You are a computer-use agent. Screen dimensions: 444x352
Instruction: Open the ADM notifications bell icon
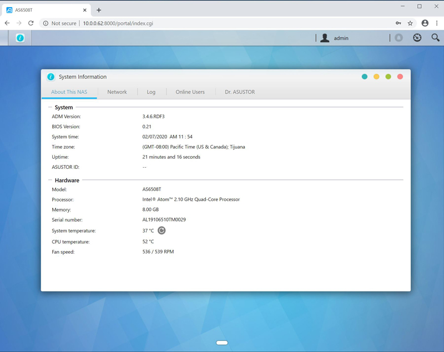click(x=398, y=38)
